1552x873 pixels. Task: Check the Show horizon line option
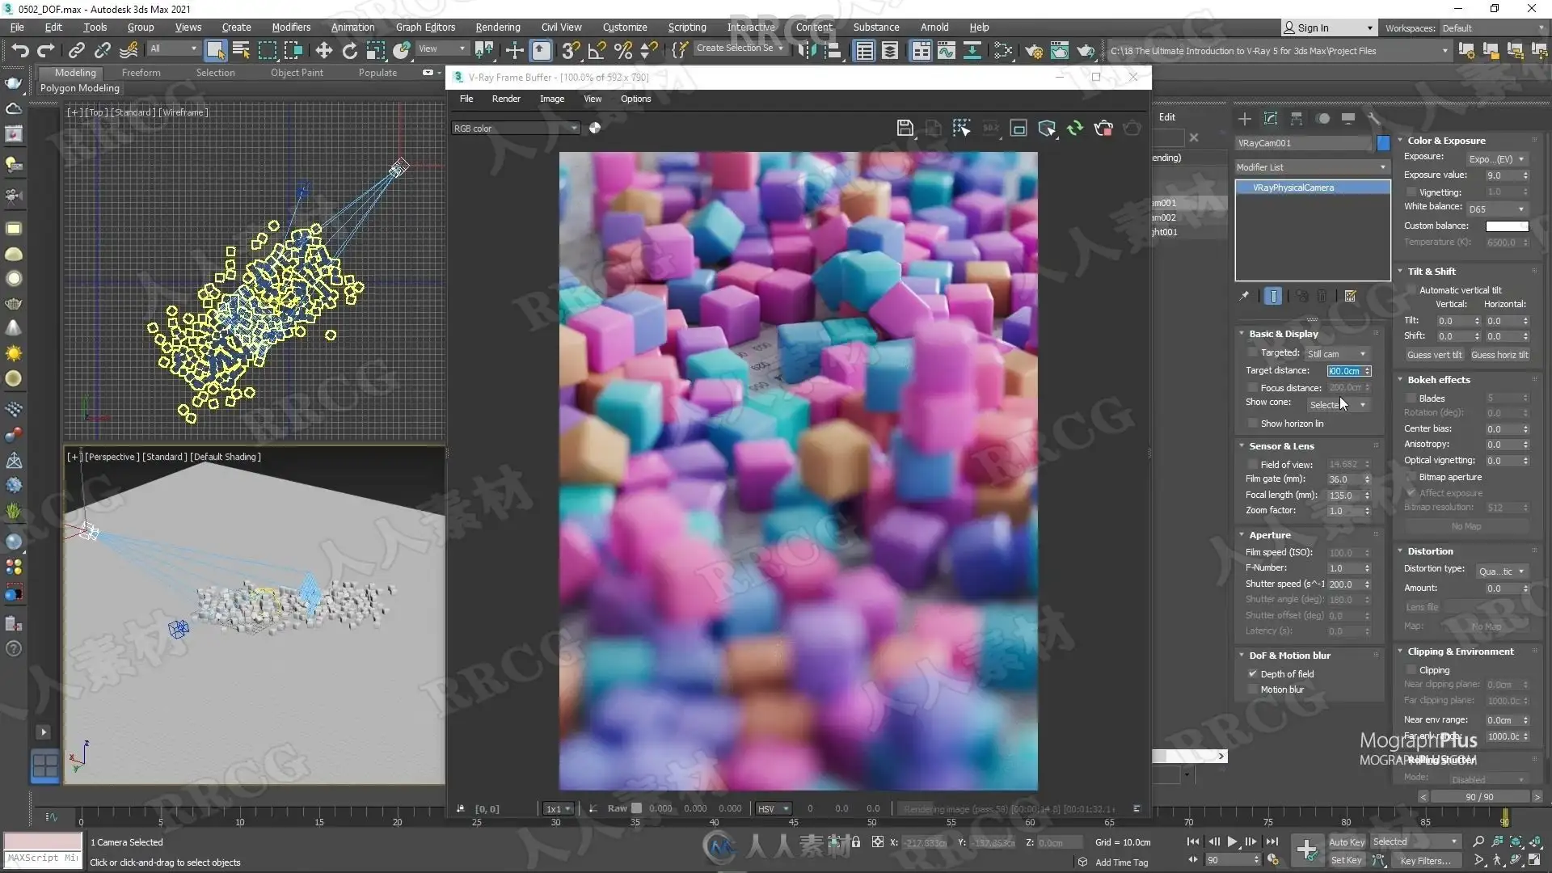click(1253, 424)
